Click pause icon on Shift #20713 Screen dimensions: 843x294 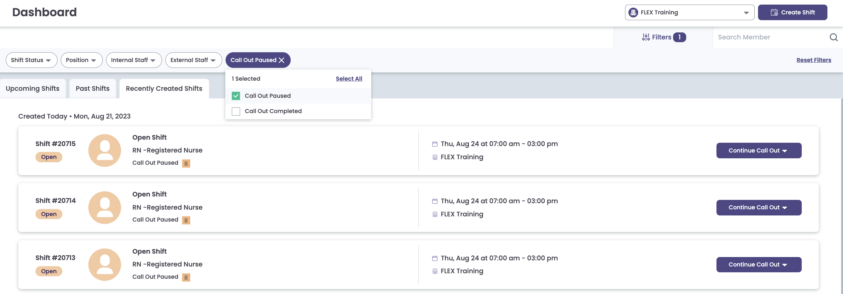(x=186, y=277)
